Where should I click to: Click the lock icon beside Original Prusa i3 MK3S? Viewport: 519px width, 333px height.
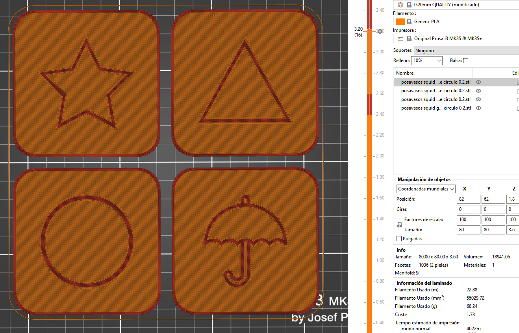coord(409,38)
